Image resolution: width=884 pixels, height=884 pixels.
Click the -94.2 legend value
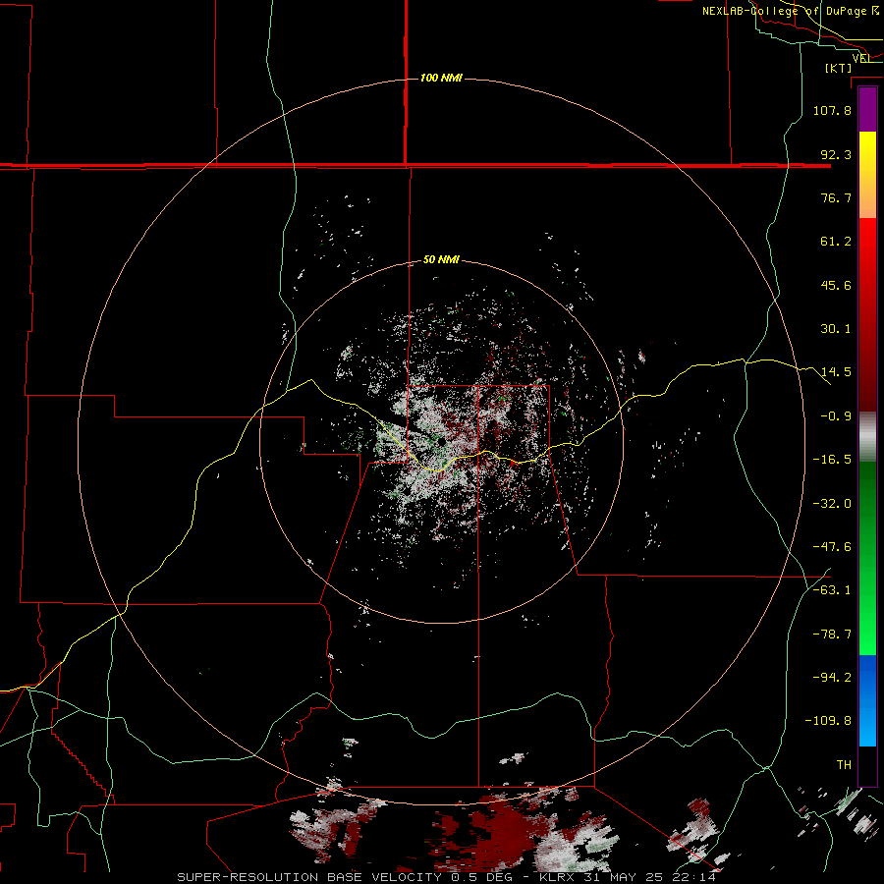(832, 677)
